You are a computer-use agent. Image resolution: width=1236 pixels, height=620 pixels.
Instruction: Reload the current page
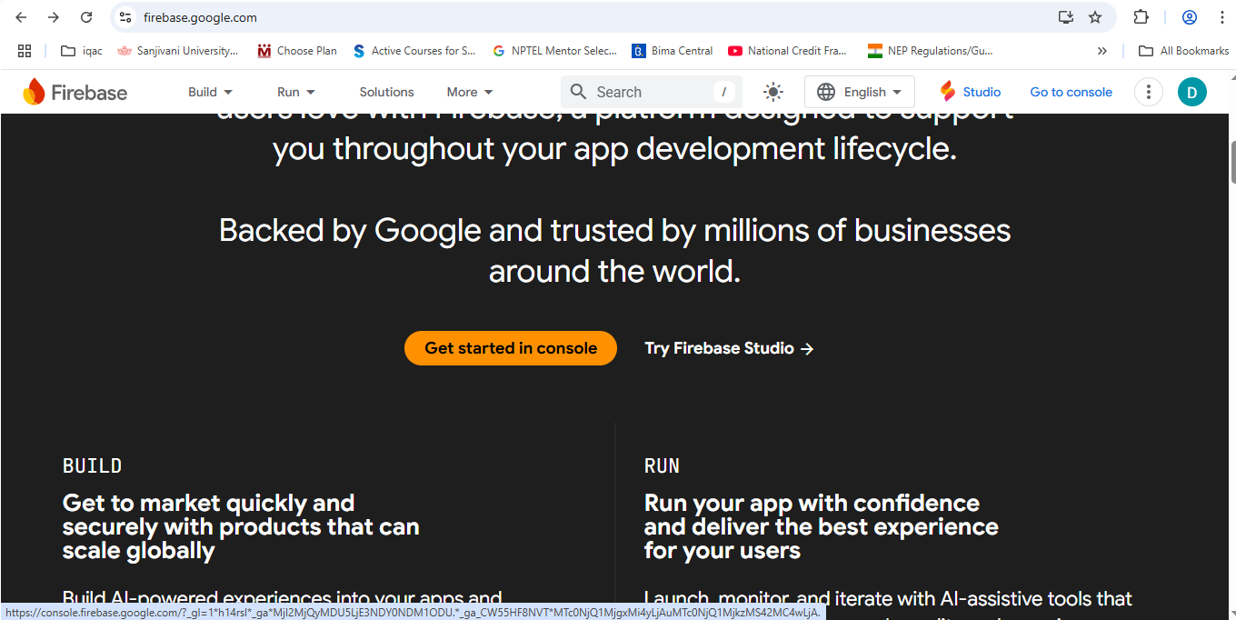click(86, 17)
